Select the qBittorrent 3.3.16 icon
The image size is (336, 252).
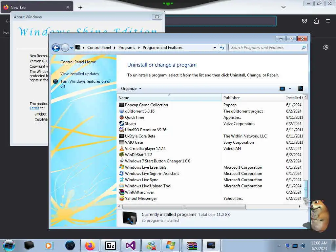(121, 111)
